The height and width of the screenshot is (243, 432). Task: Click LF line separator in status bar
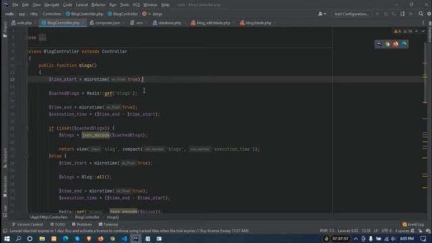coord(376,231)
